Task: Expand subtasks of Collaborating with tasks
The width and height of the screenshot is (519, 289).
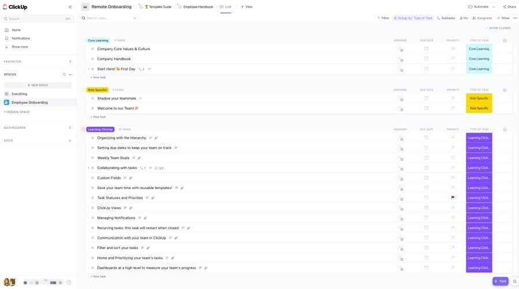Action: 88,168
